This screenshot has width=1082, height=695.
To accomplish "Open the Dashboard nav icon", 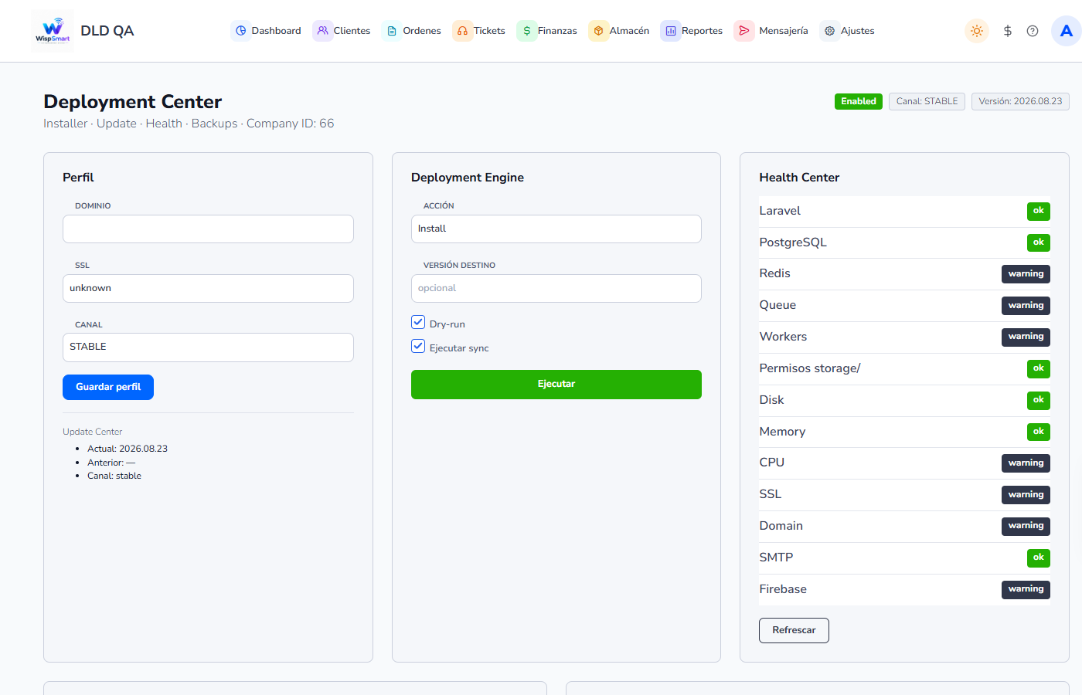I will (240, 31).
